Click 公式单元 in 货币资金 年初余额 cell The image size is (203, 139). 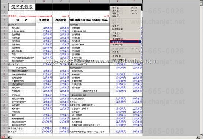47,28
